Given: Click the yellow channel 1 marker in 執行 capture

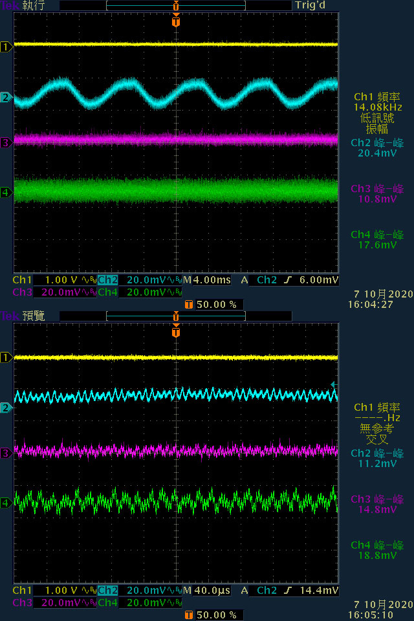Looking at the screenshot, I should point(6,47).
